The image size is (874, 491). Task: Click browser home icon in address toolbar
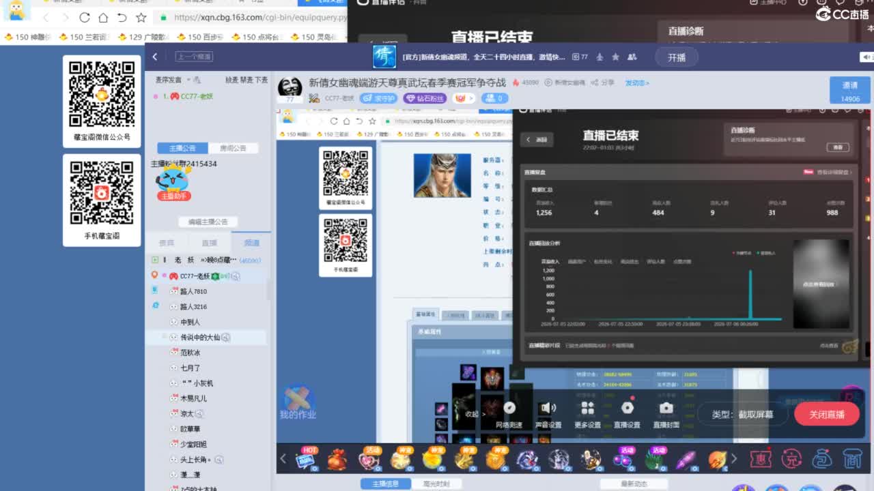tap(103, 17)
